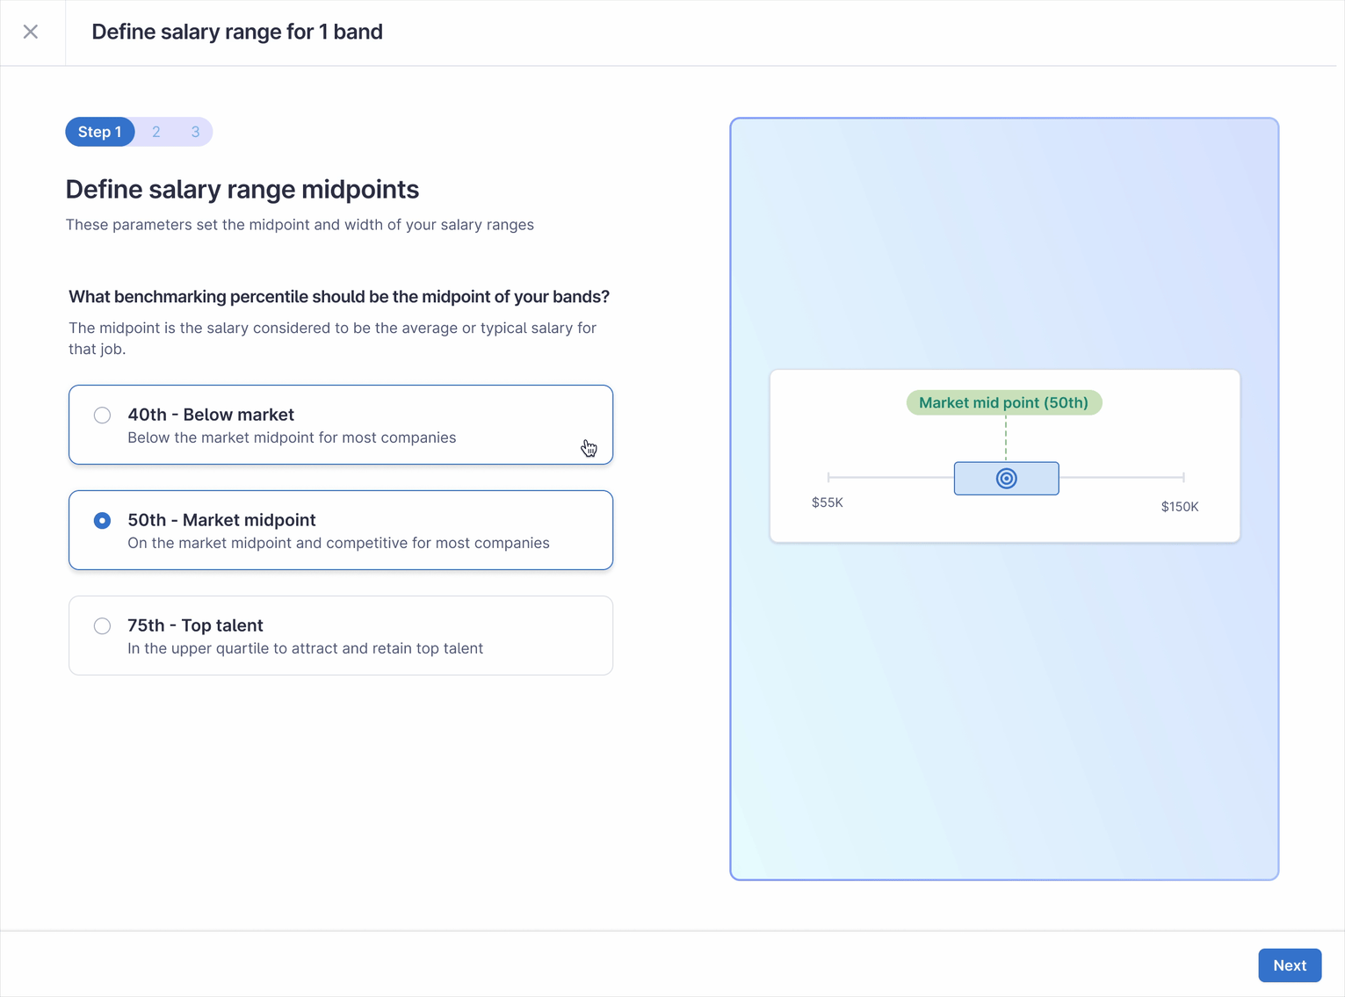Click the Market mid point (50th) badge
The height and width of the screenshot is (997, 1345).
(1004, 402)
